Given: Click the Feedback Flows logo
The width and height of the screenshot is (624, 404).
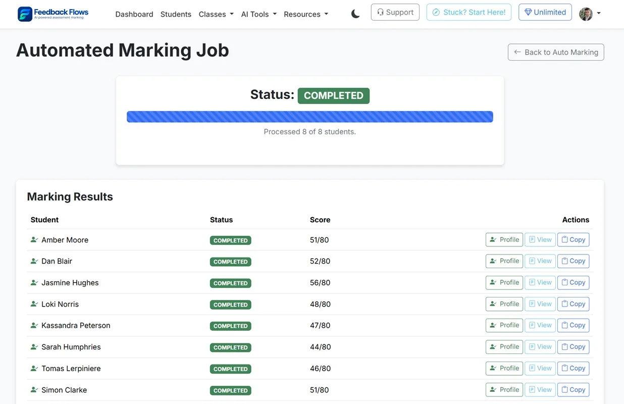Looking at the screenshot, I should point(53,14).
